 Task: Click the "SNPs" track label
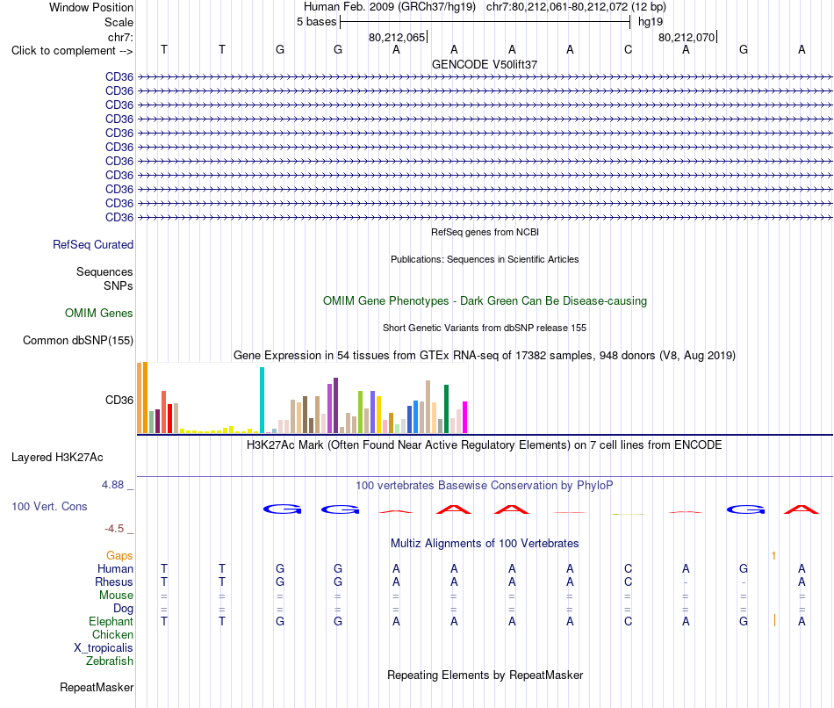coord(119,285)
